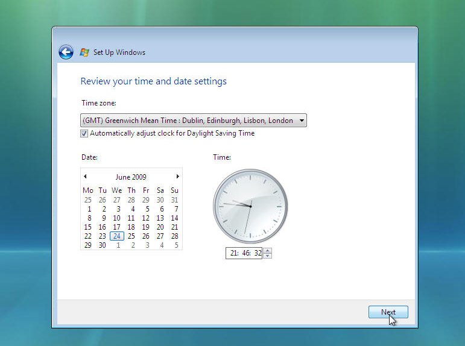Image resolution: width=465 pixels, height=346 pixels.
Task: Select Saturday June 6
Action: [162, 209]
